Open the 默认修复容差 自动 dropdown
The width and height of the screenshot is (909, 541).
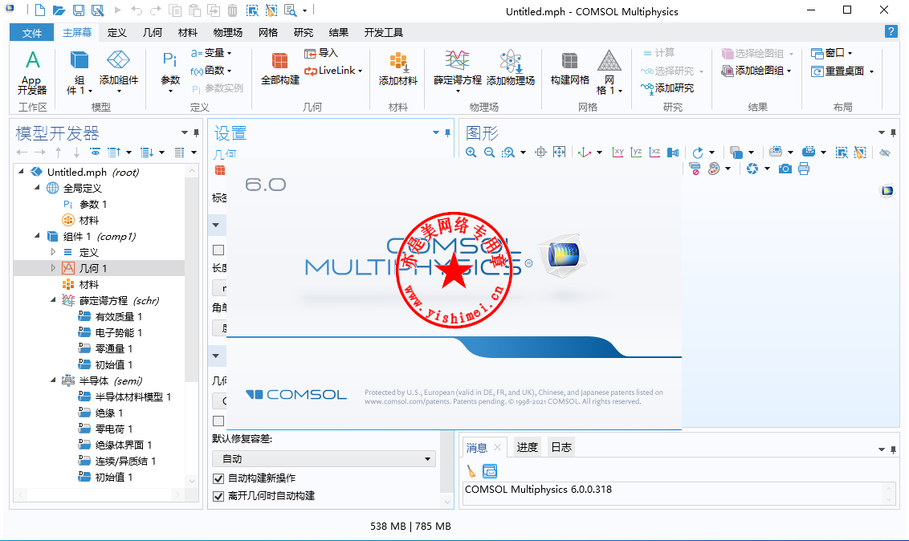[324, 459]
